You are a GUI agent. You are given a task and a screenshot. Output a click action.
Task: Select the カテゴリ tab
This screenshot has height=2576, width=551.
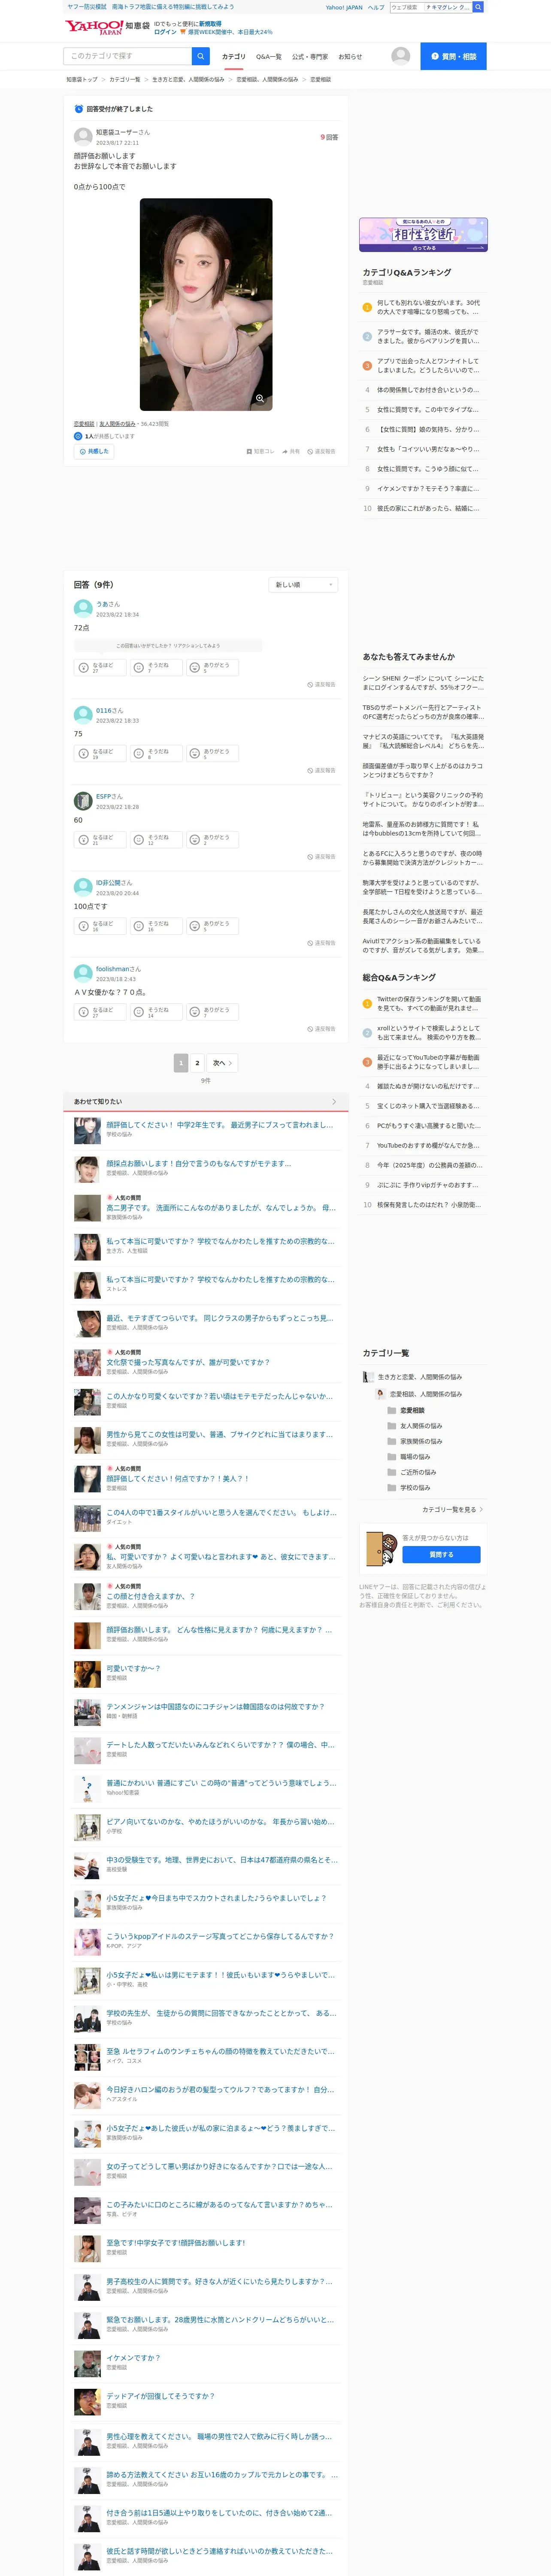[233, 57]
